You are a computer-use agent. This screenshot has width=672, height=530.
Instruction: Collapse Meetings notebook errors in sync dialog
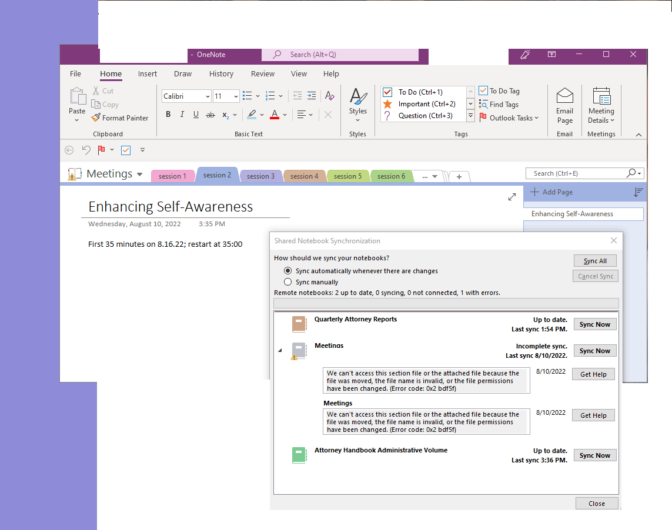[280, 350]
